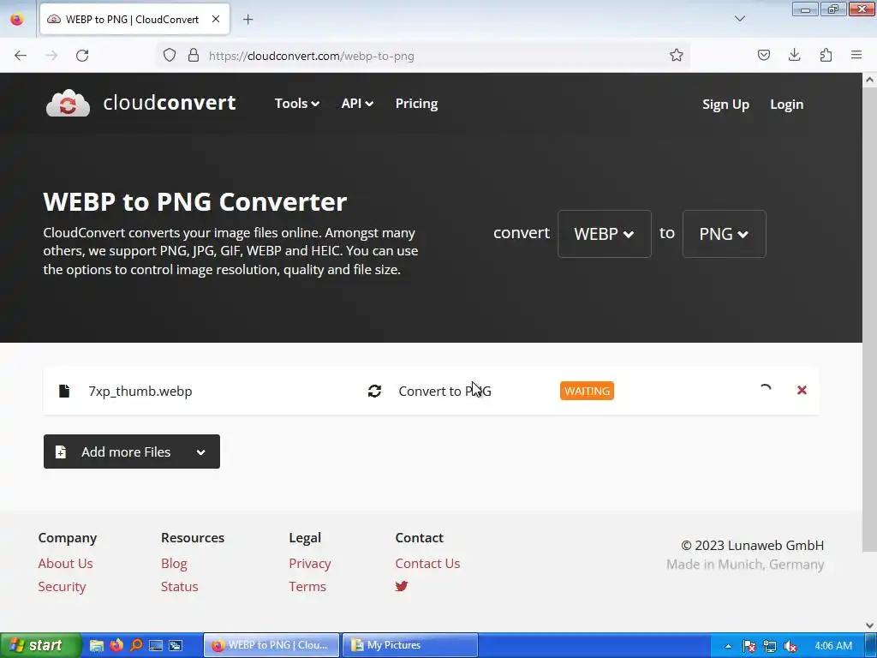Remove 7xp_thumb.webp with the red X
Screen dimensions: 877x658
coord(802,390)
